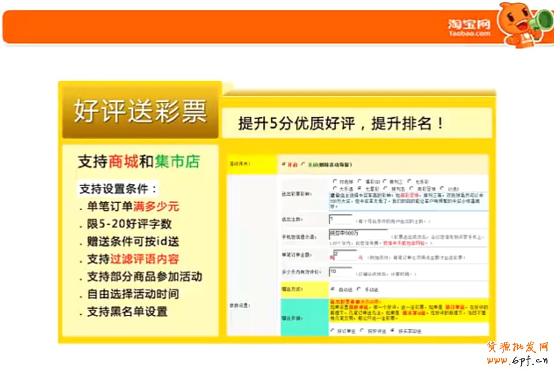
Task: Select the 排列三 lottery radio
Action: (385, 182)
